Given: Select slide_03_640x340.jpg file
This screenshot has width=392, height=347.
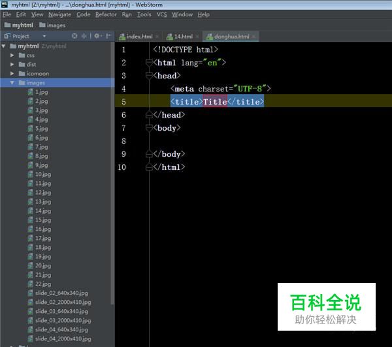Looking at the screenshot, I should 61,311.
